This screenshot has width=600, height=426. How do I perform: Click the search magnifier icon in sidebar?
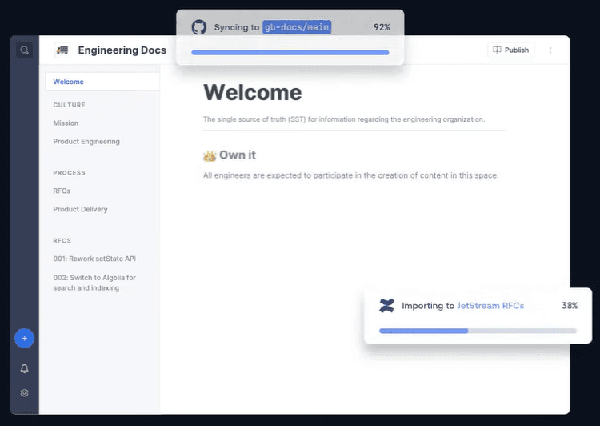(25, 50)
